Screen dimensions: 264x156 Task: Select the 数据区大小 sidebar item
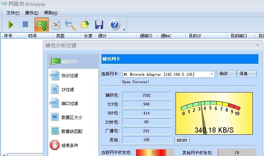[73, 117]
